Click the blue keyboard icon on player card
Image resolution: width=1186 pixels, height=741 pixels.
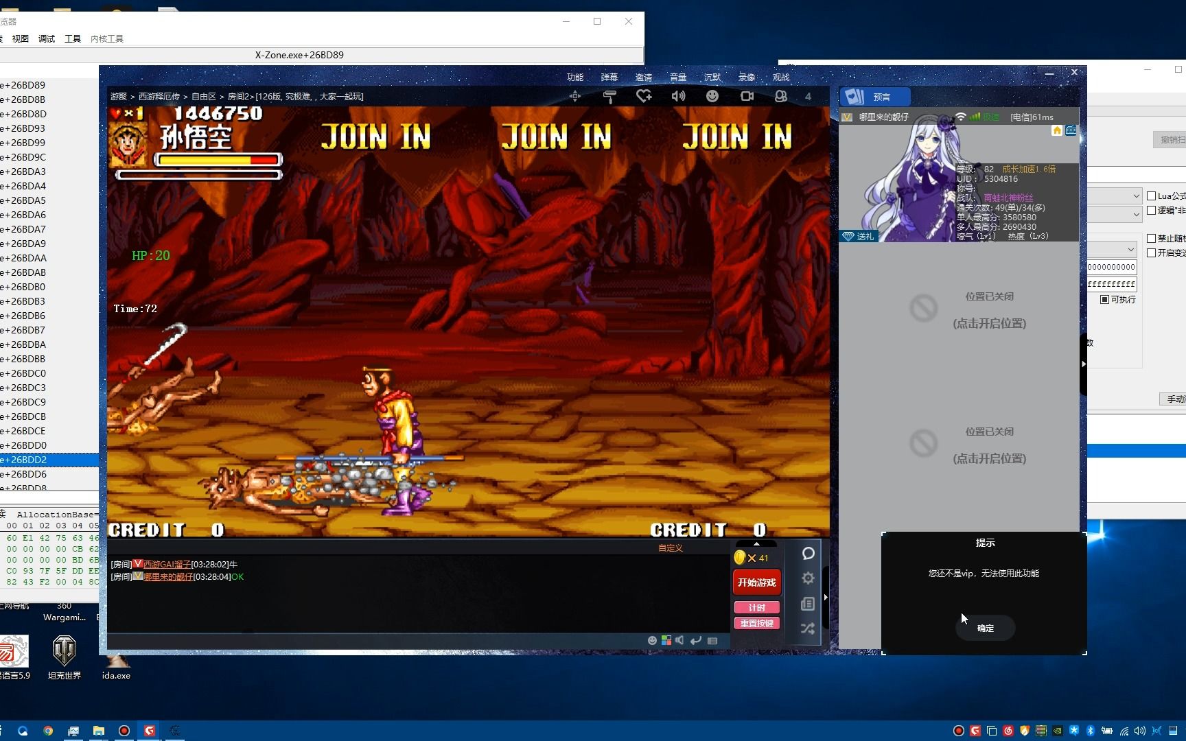1071,130
